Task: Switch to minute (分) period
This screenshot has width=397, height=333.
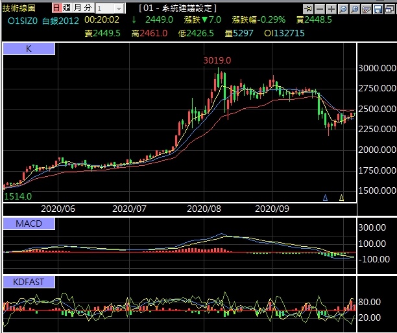Action: (88, 8)
